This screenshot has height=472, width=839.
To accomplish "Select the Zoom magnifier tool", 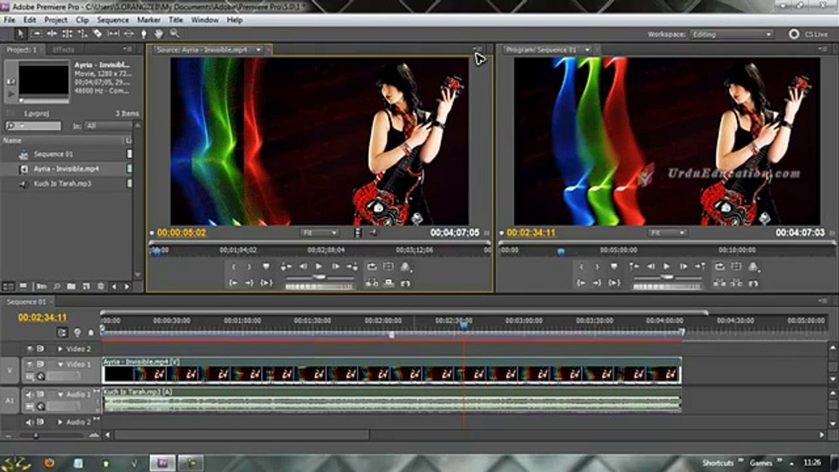I will click(x=174, y=33).
